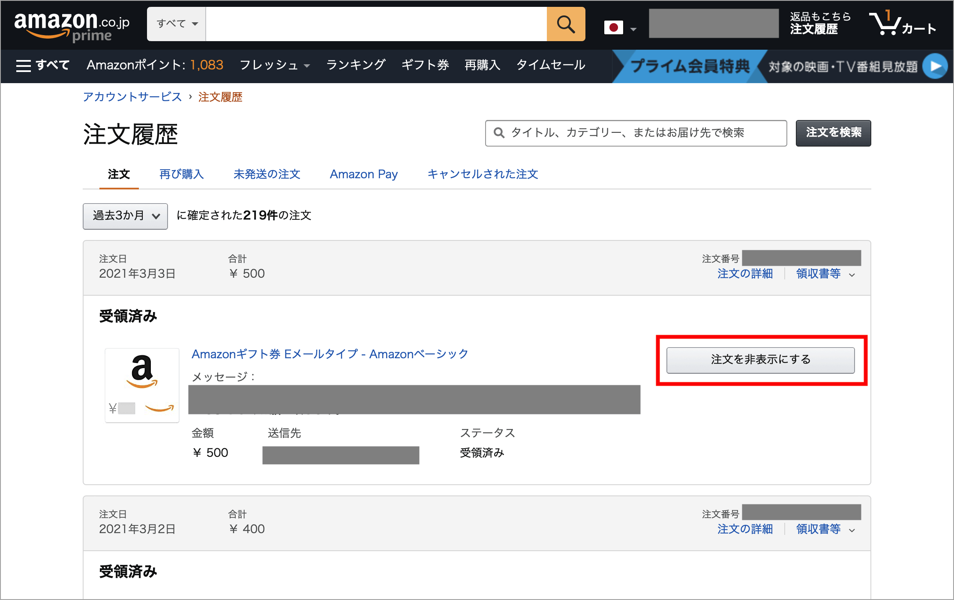954x600 pixels.
Task: Switch to the 未発送の注文 tab
Action: click(267, 174)
